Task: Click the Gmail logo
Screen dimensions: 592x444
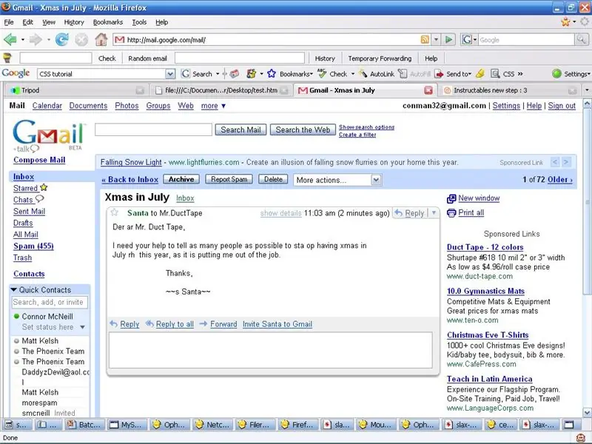Action: pos(49,135)
